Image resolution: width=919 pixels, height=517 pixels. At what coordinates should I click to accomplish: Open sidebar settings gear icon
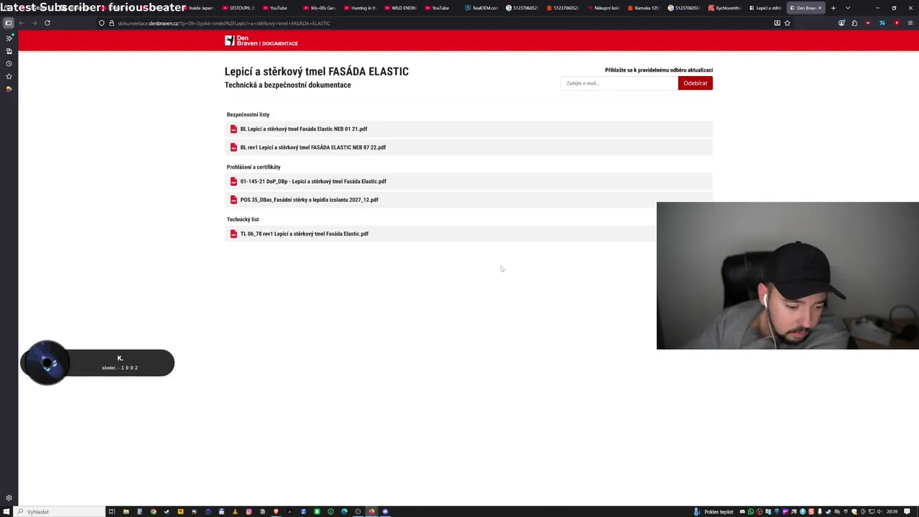tap(9, 498)
